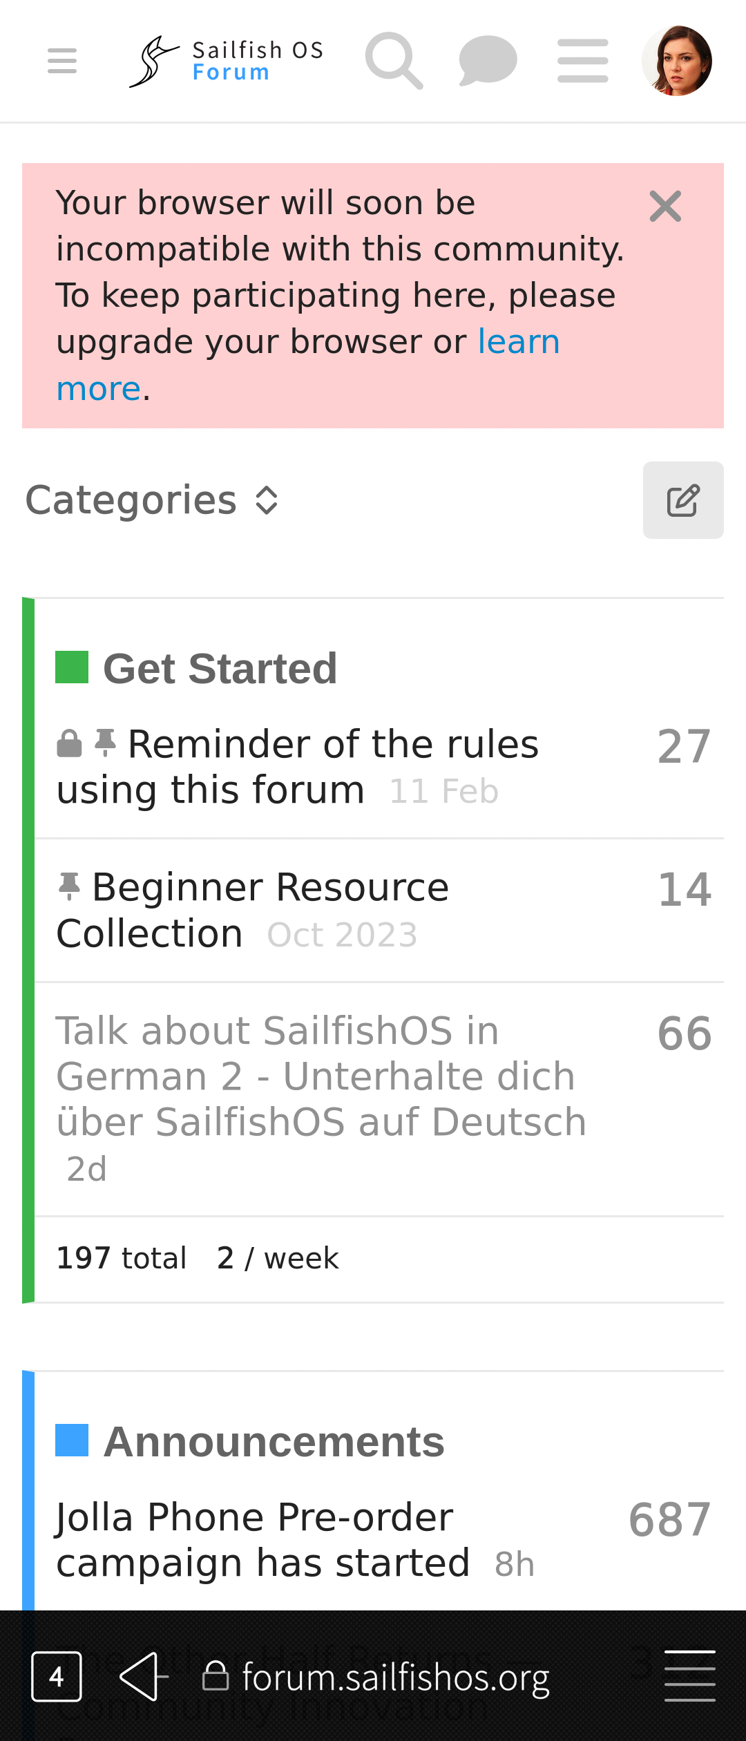Open the left sidebar hamburger menu

pyautogui.click(x=62, y=61)
